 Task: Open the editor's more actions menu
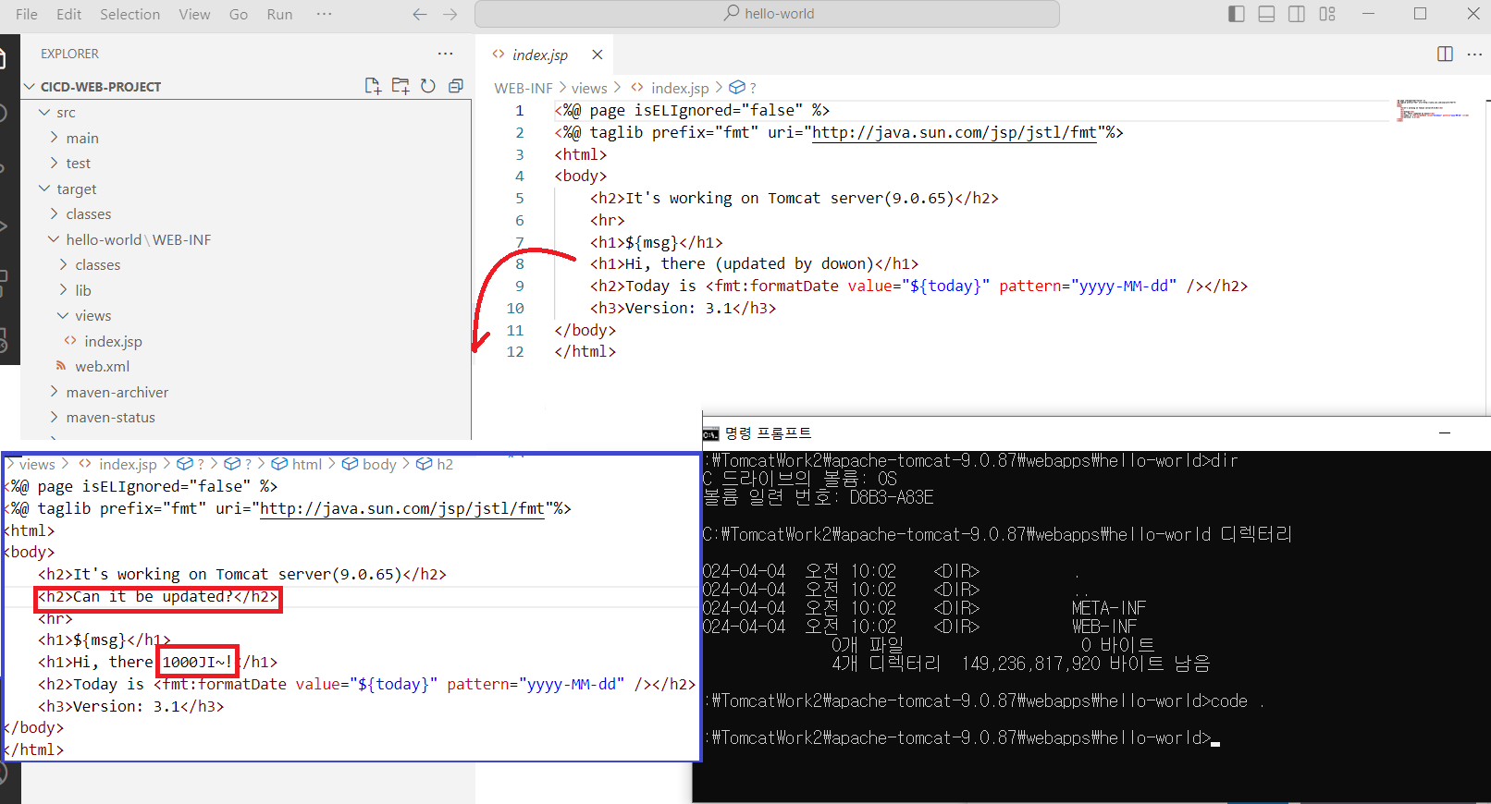tap(1474, 54)
